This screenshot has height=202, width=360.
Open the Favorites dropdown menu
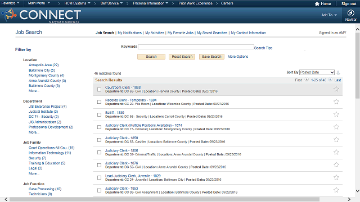[10, 3]
